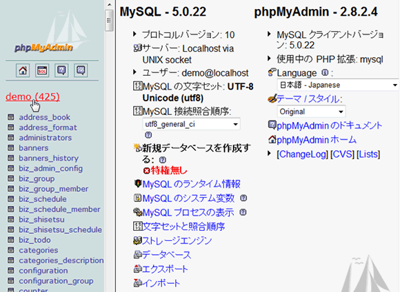400x292 pixels.
Task: Click browse icon beside address_book table
Action: pos(11,117)
